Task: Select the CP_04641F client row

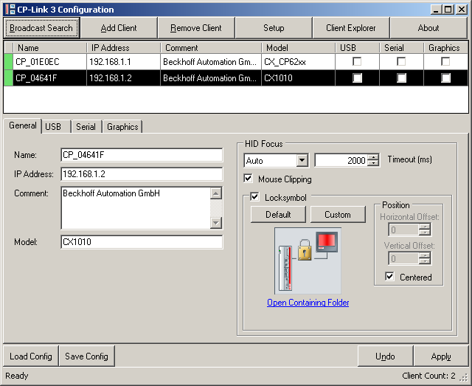Action: pos(236,78)
